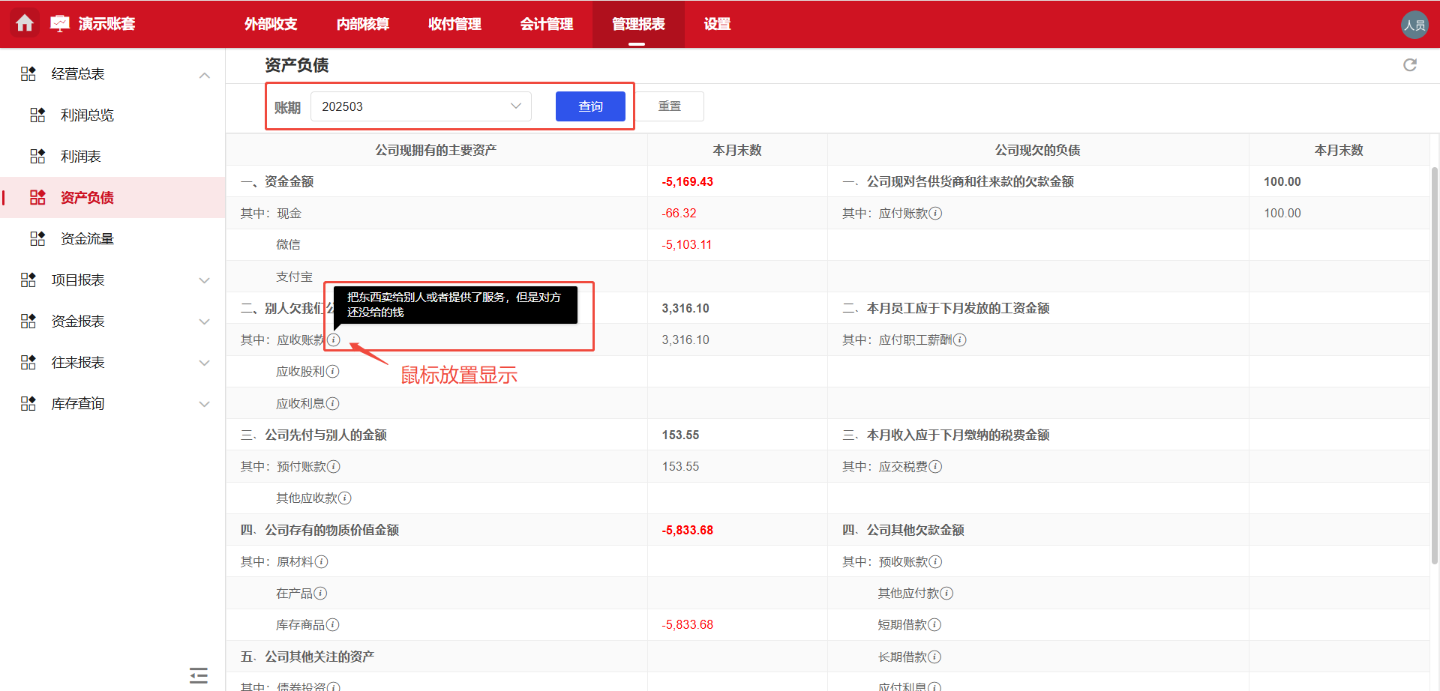Click the info icon beside 短期借款
The width and height of the screenshot is (1440, 691).
(x=935, y=624)
